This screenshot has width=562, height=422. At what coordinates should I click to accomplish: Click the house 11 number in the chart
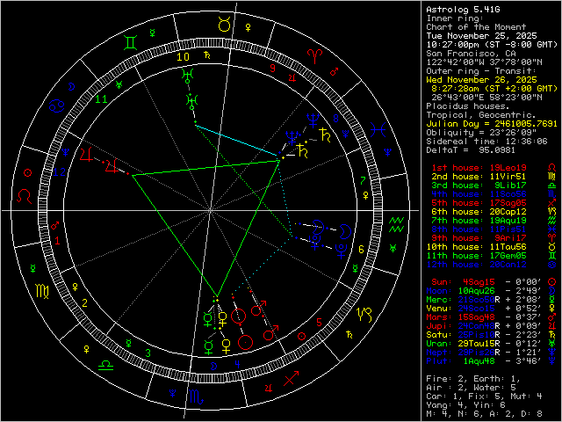coord(102,99)
